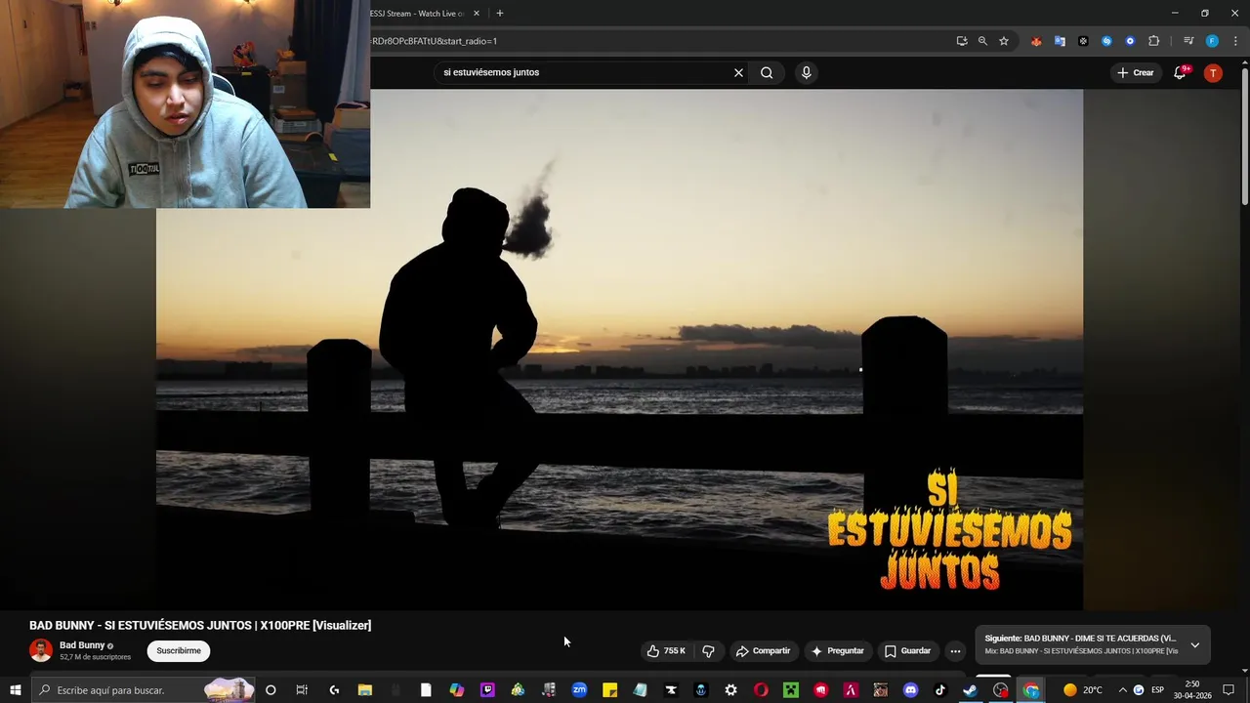Click the Windows Start button
The width and height of the screenshot is (1250, 703).
click(16, 690)
